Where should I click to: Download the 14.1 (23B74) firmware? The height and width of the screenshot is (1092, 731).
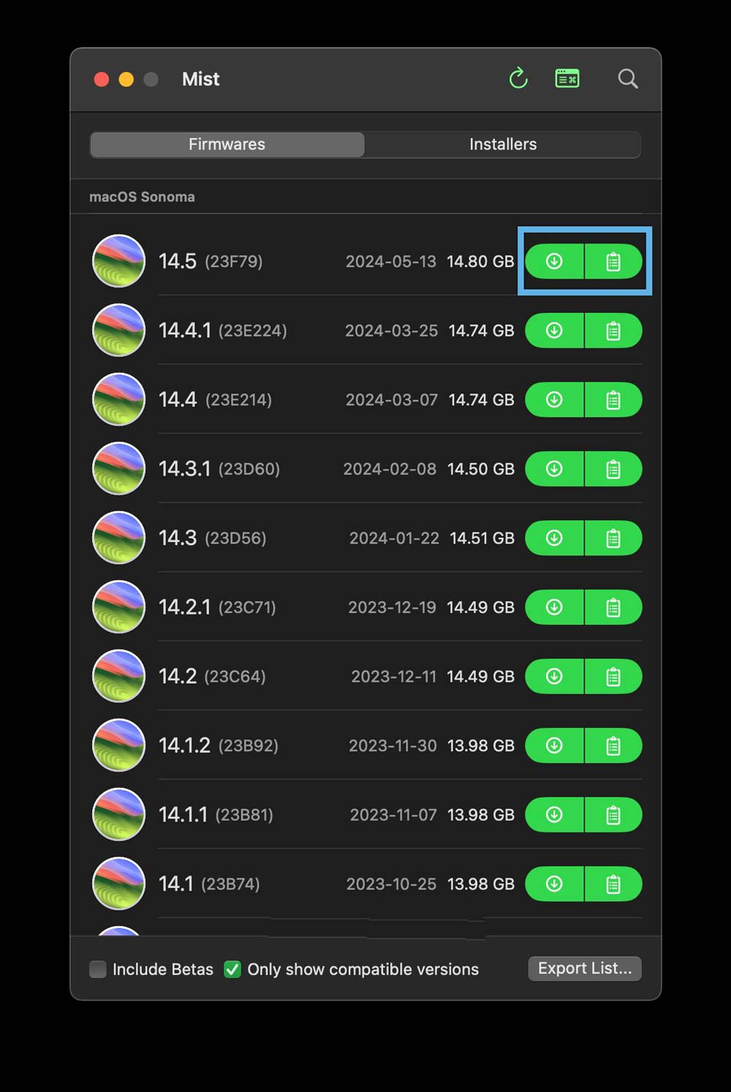(x=554, y=884)
